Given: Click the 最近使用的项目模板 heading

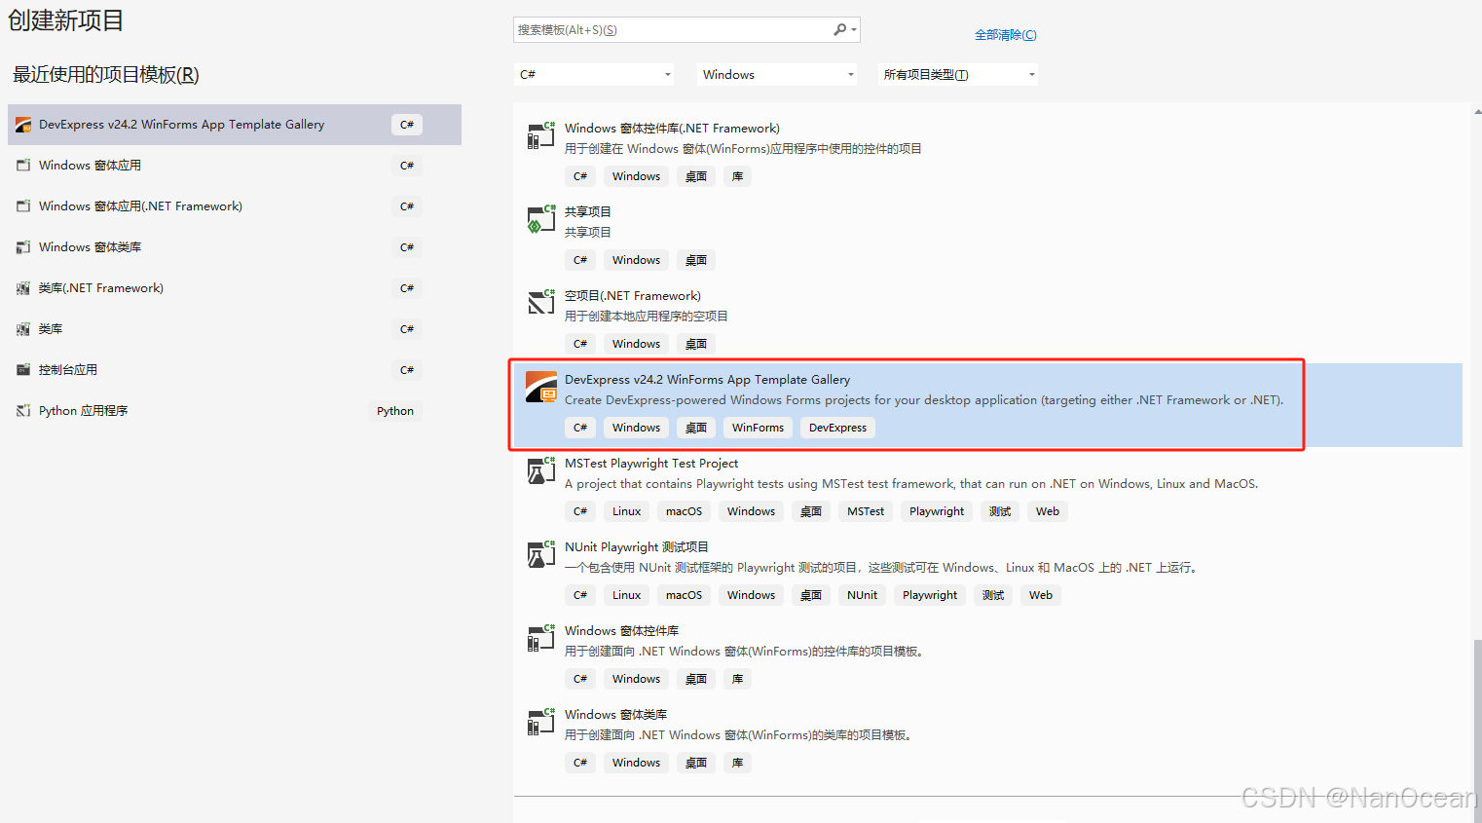Looking at the screenshot, I should tap(106, 75).
